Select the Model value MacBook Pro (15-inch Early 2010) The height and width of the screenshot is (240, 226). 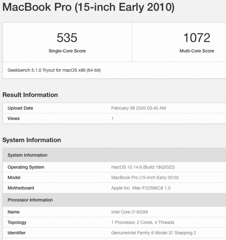pos(145,178)
